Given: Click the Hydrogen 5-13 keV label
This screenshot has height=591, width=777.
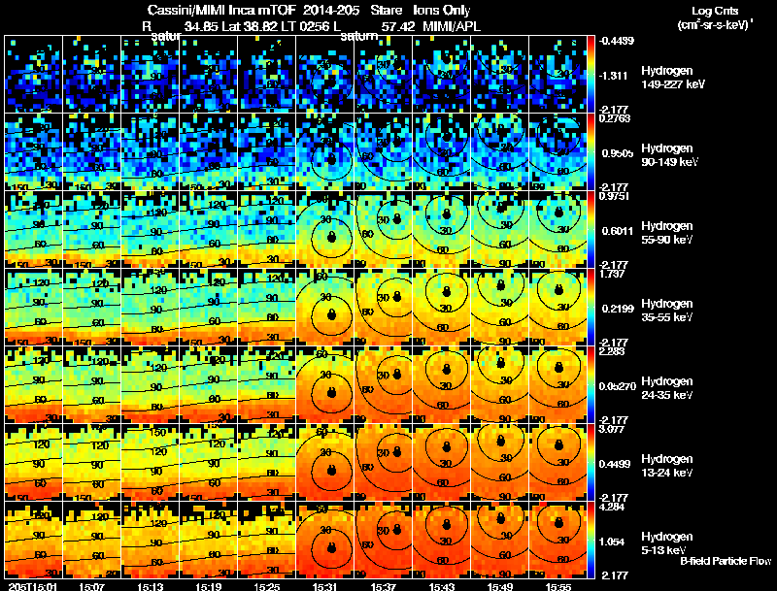Looking at the screenshot, I should click(666, 543).
